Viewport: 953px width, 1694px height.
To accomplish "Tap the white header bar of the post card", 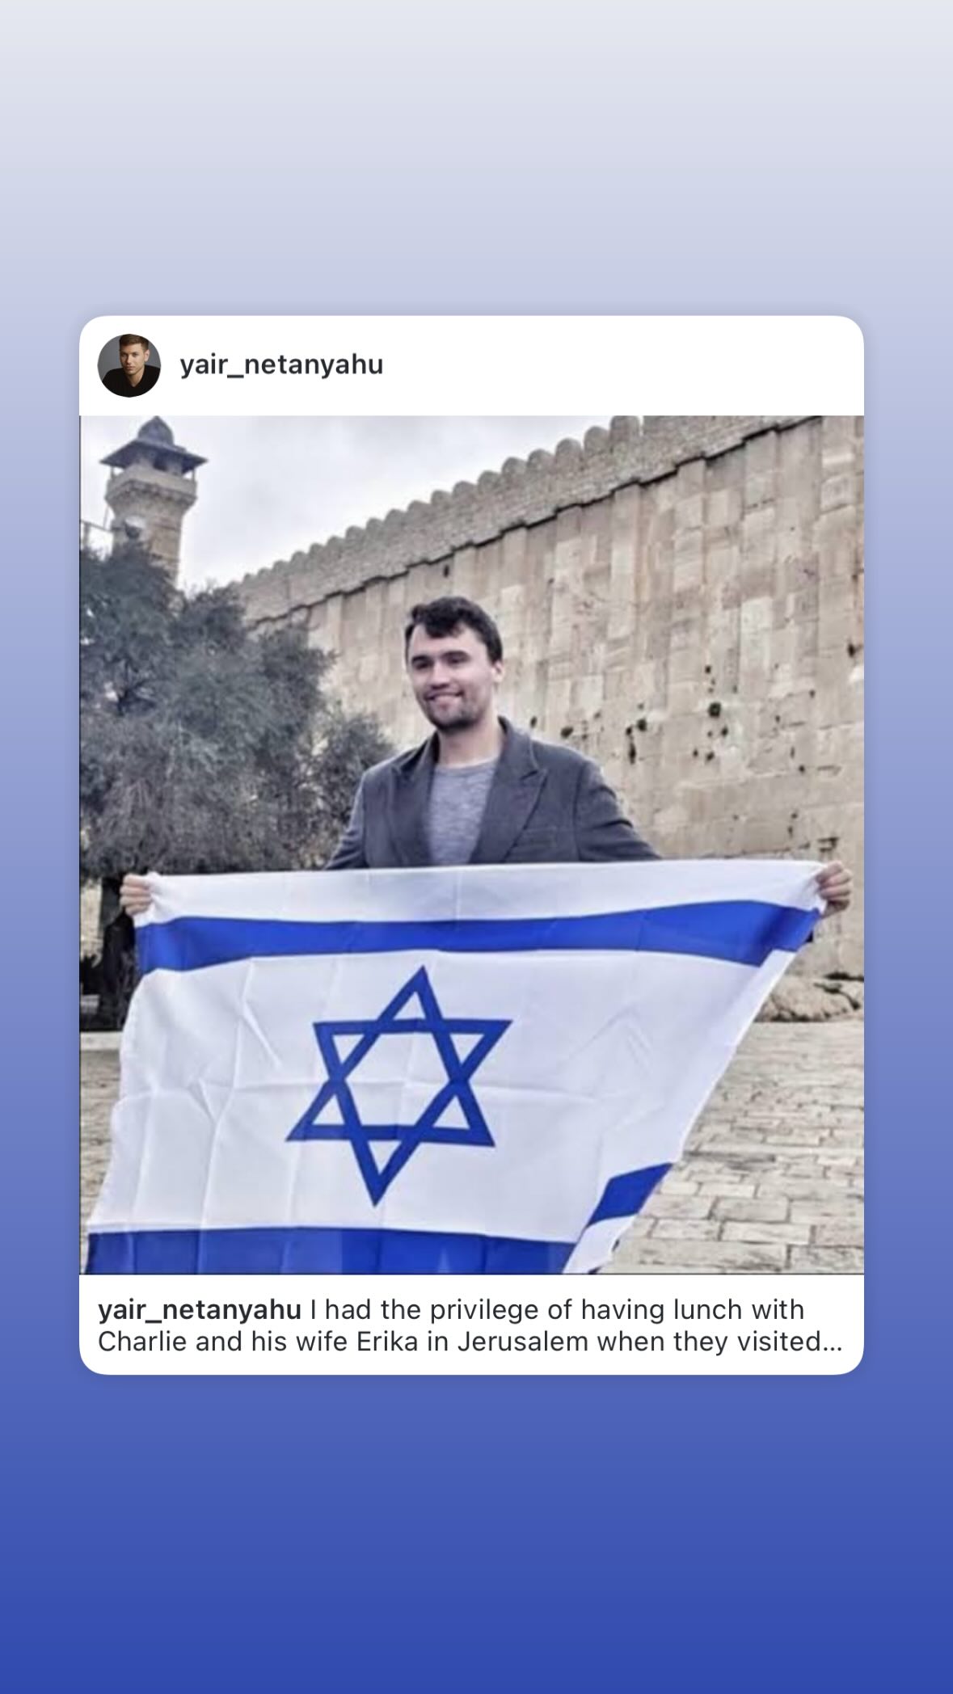I will pos(471,365).
